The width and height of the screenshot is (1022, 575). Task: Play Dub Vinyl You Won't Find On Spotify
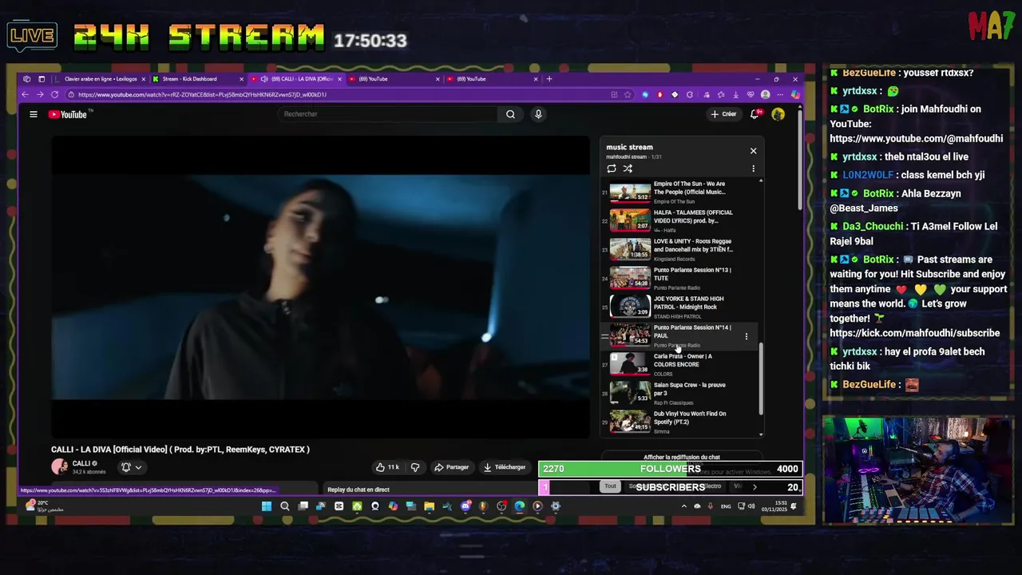point(679,422)
